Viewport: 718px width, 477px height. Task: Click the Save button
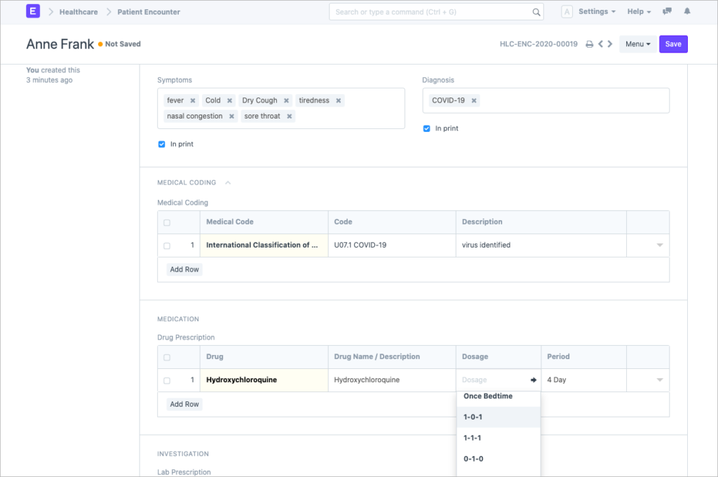pyautogui.click(x=673, y=44)
